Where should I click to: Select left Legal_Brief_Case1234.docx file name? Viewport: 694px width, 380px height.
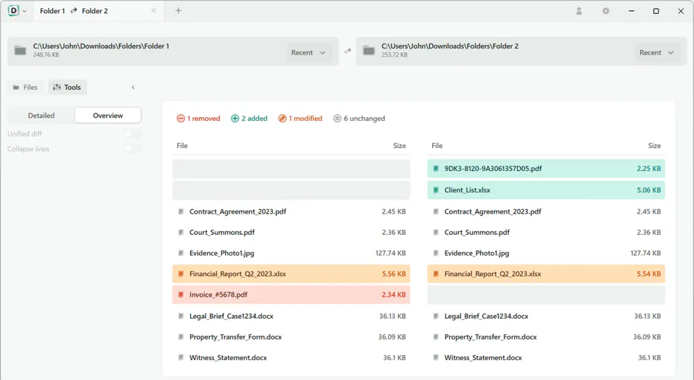click(232, 317)
